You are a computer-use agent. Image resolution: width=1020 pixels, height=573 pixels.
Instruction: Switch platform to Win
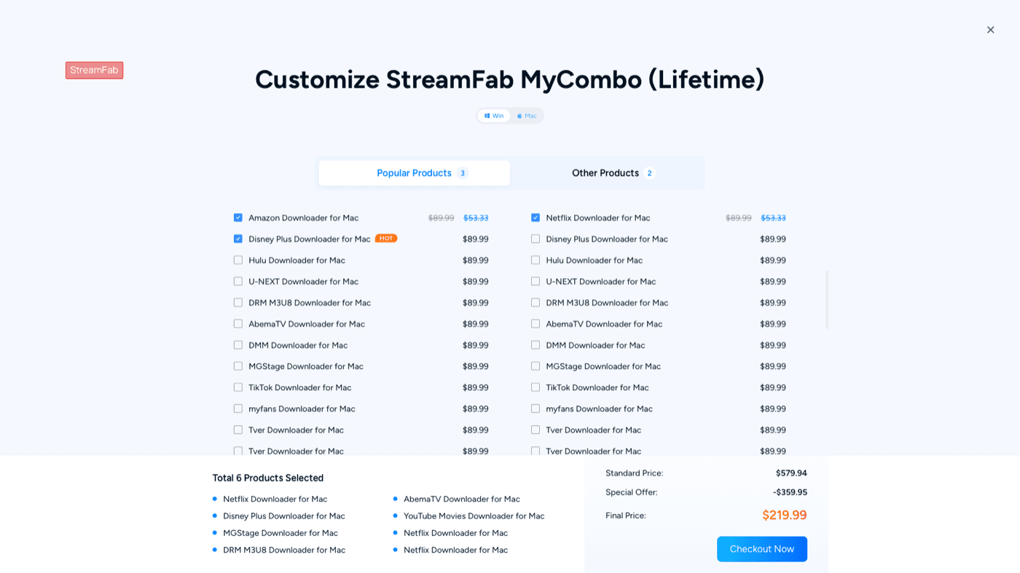point(494,116)
